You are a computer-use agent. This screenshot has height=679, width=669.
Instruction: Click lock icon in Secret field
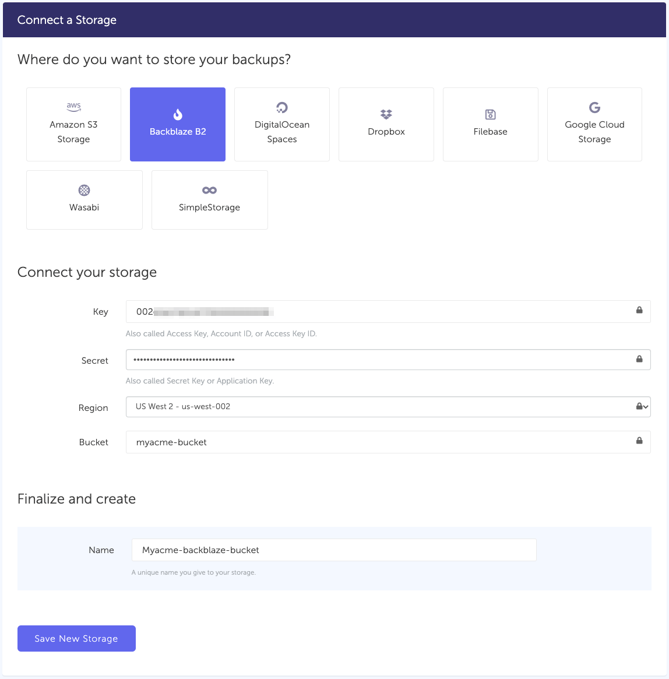coord(639,359)
